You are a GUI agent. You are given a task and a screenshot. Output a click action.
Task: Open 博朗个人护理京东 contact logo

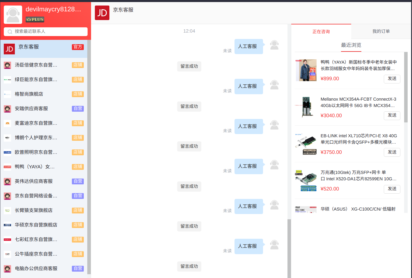(x=7, y=138)
